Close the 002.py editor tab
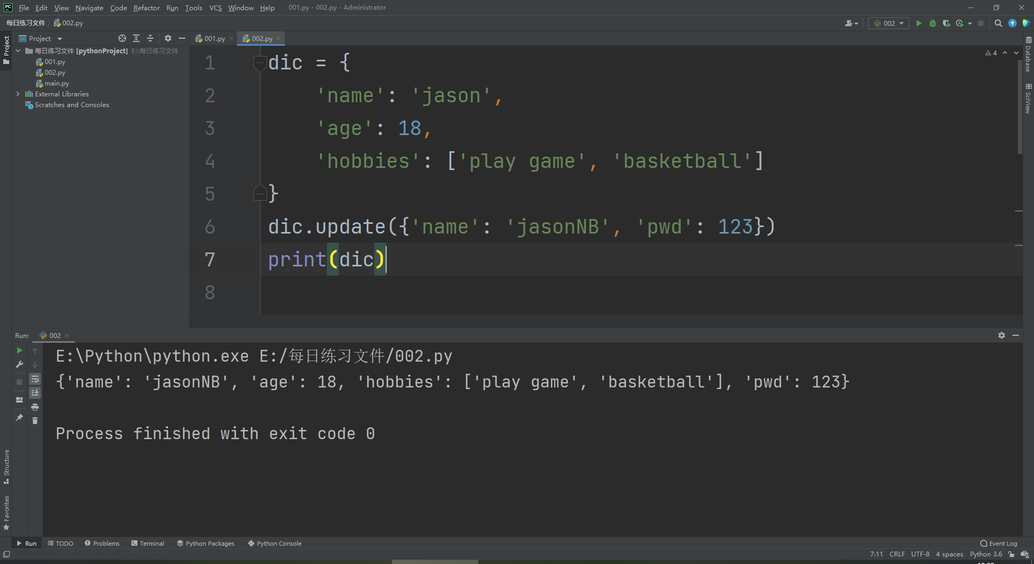Image resolution: width=1034 pixels, height=564 pixels. pyautogui.click(x=278, y=38)
